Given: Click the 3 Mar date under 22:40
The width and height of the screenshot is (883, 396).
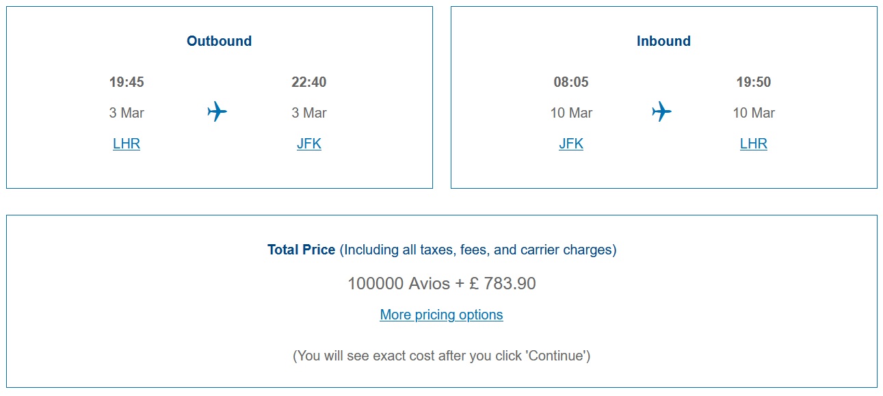Looking at the screenshot, I should tap(309, 113).
